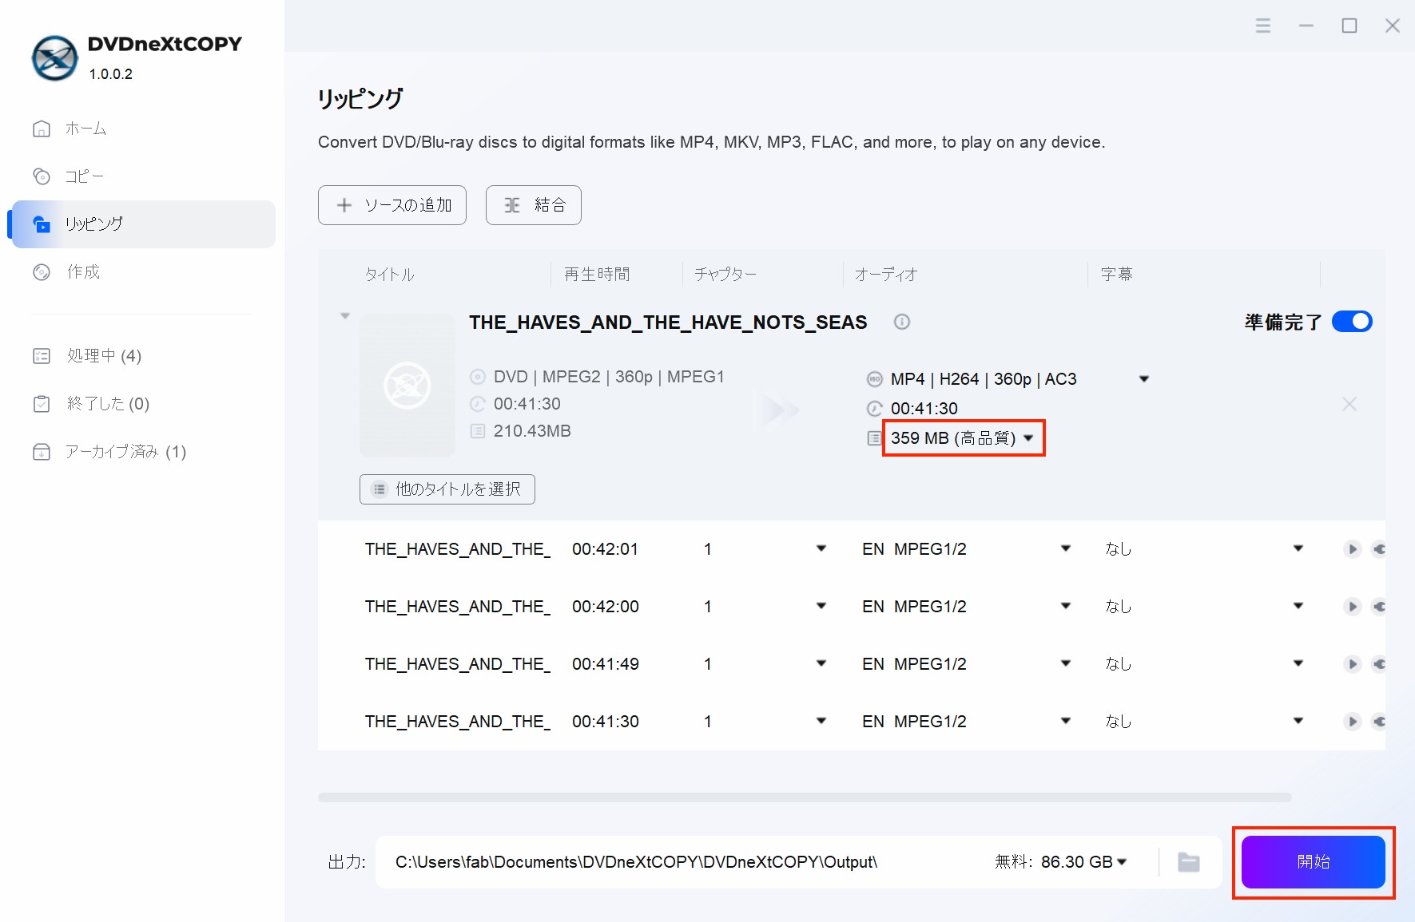Open audio dropdown for 00:41:30 row
Viewport: 1415px width, 922px height.
pyautogui.click(x=1066, y=721)
